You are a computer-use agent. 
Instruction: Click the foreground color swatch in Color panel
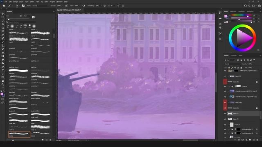pos(226,16)
